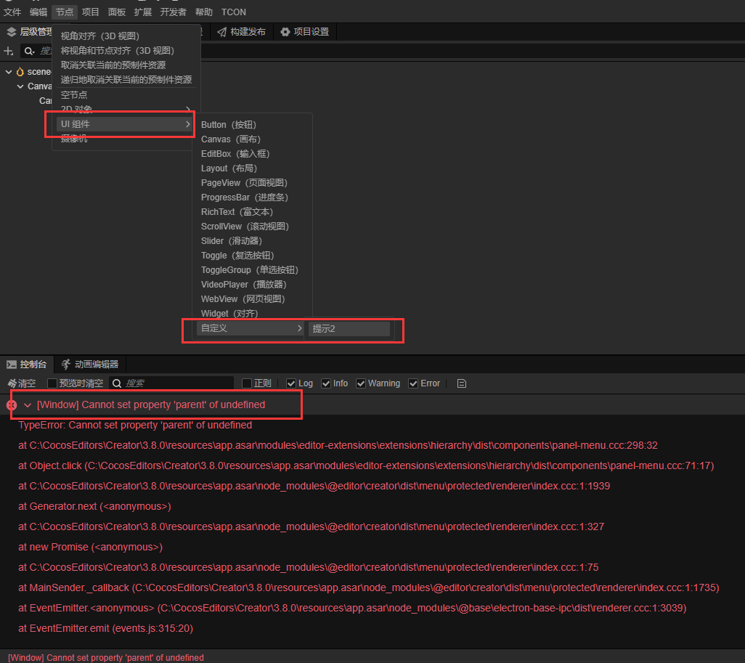Screen dimensions: 745x663
Task: Create a Toggle (复选按钮) component
Action: coord(237,256)
